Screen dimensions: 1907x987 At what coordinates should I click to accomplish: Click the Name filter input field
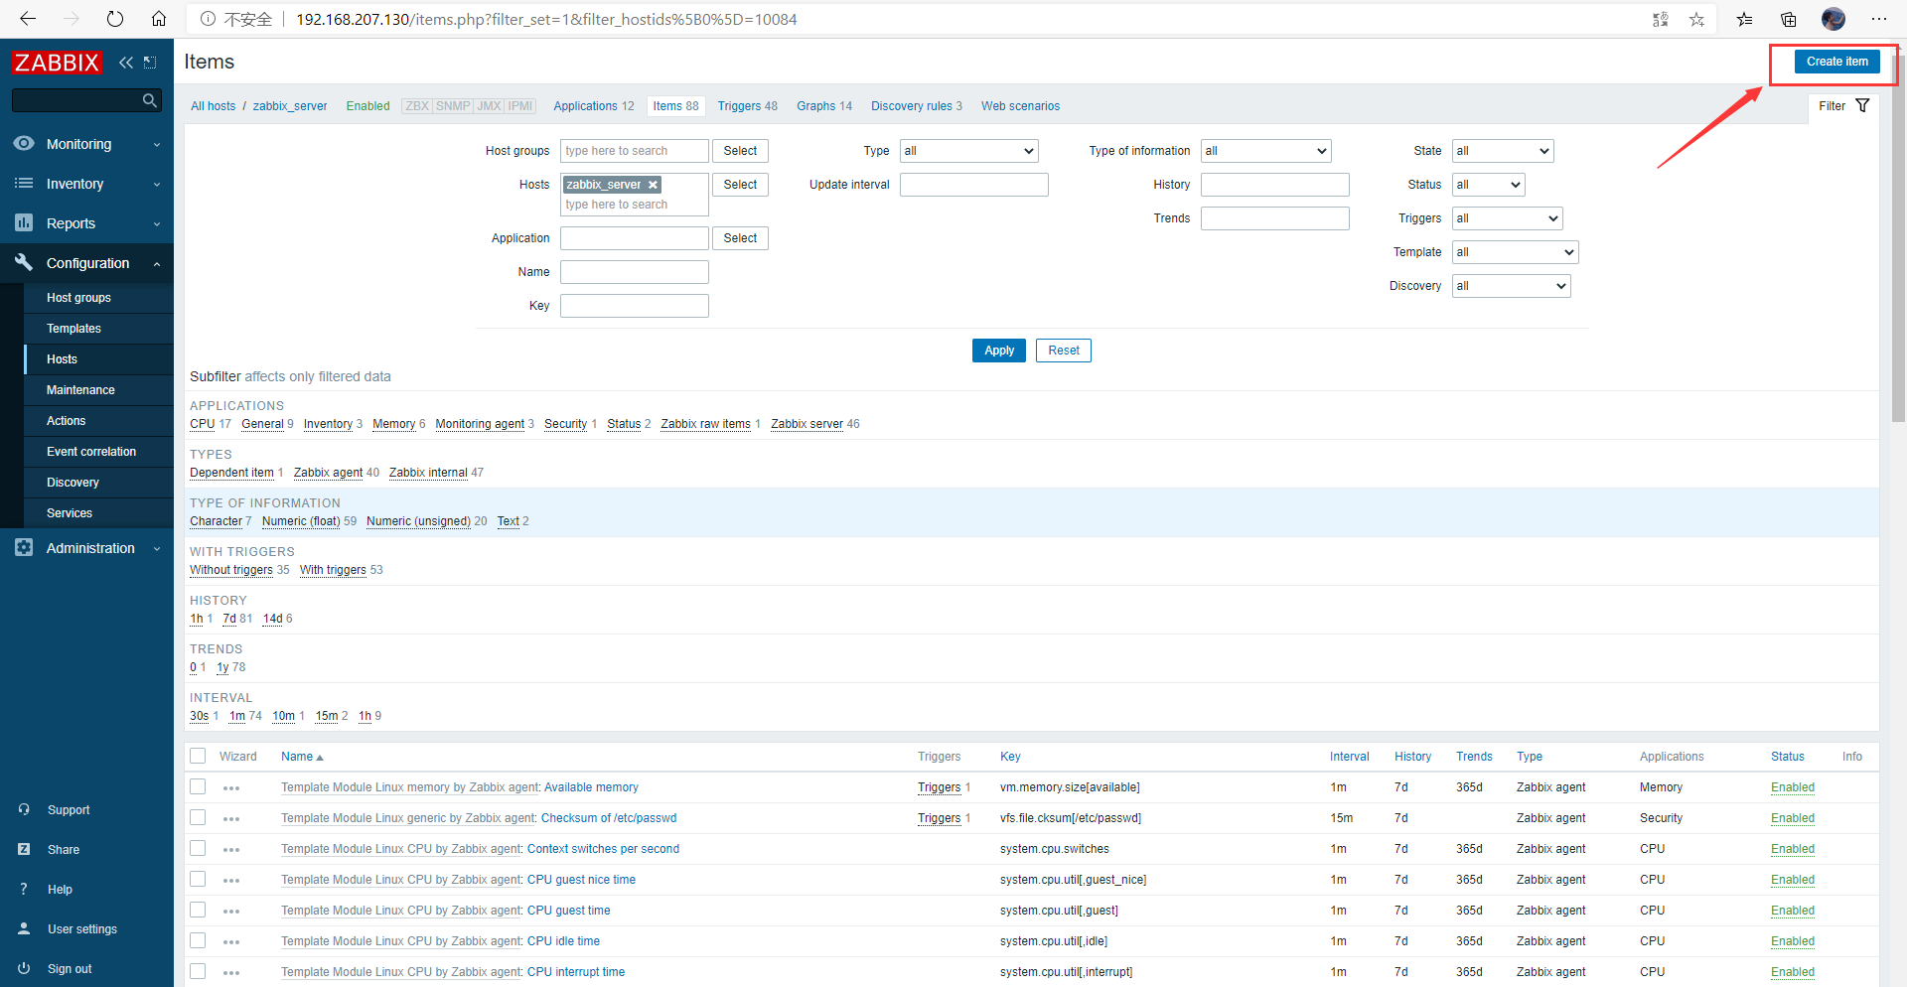[635, 272]
